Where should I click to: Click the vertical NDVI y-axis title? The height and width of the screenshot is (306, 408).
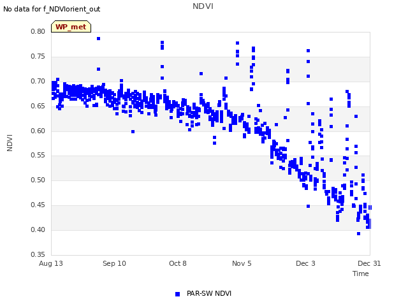[x=10, y=143]
